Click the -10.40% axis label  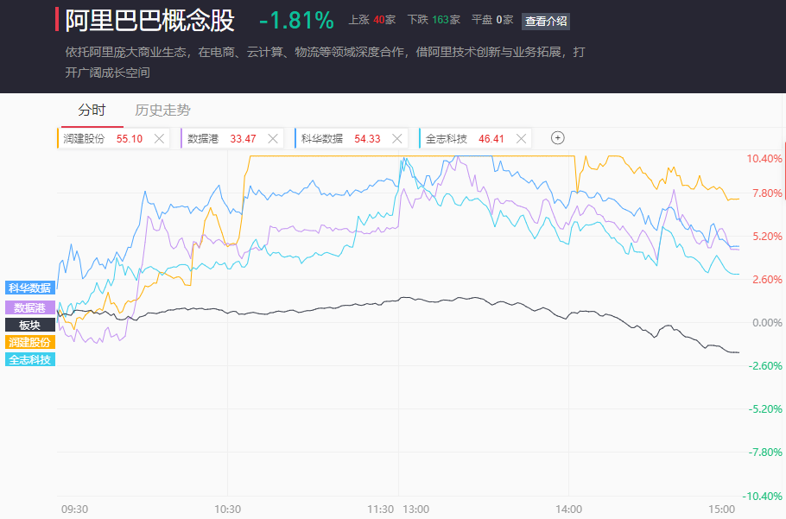pos(762,497)
